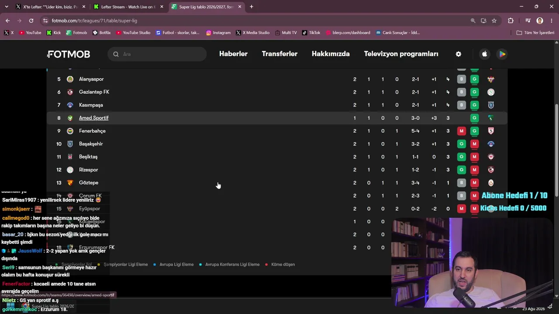Open the TikTok bookmark

coord(311,33)
